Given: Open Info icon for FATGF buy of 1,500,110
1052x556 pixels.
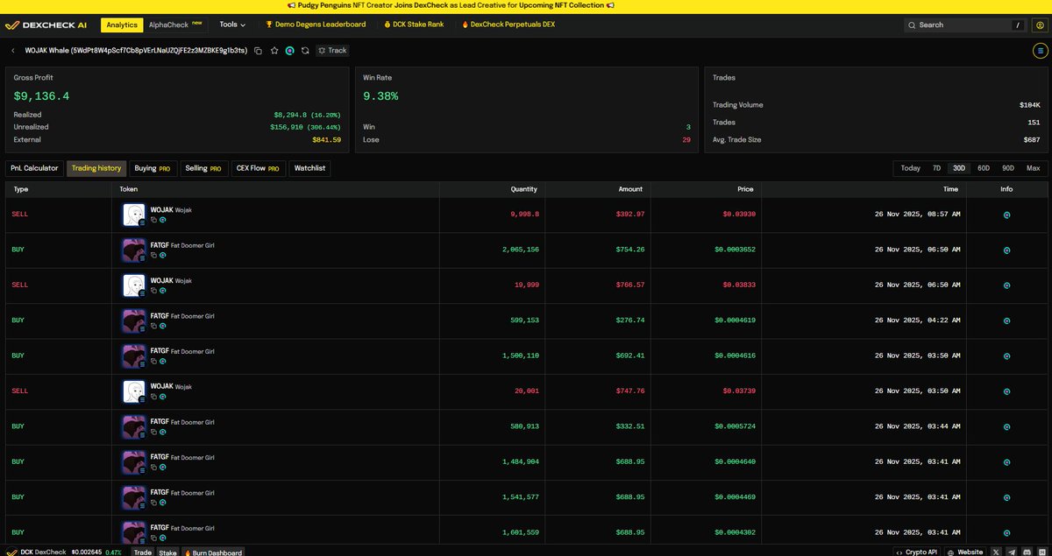Looking at the screenshot, I should point(1006,355).
